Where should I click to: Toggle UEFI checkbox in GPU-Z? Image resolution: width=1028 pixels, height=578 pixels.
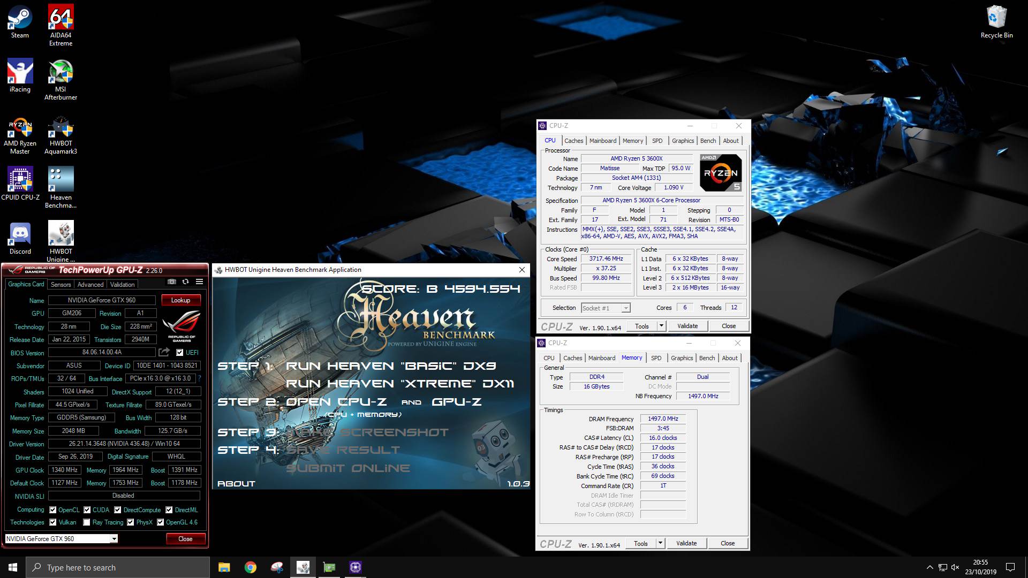click(x=179, y=353)
